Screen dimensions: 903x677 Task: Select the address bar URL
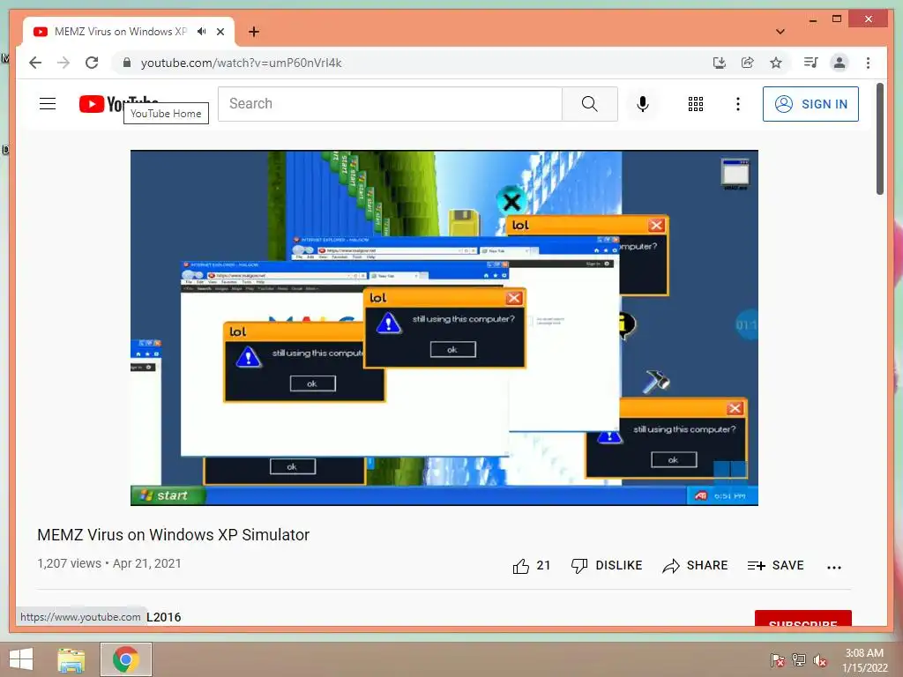click(242, 63)
